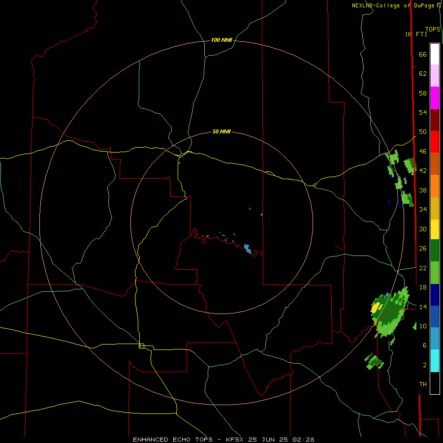This screenshot has height=443, width=443.
Task: Click the legend value 10
Action: [x=423, y=326]
